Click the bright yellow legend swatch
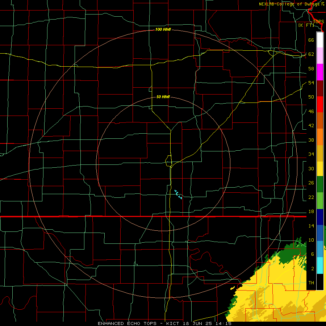Viewport: 326px width, 326px height. click(x=320, y=169)
